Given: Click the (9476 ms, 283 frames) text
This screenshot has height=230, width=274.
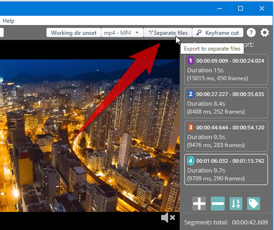Looking at the screenshot, I should 216,145.
